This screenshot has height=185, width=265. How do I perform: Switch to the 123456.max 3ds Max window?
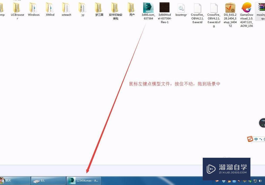[x=84, y=181]
